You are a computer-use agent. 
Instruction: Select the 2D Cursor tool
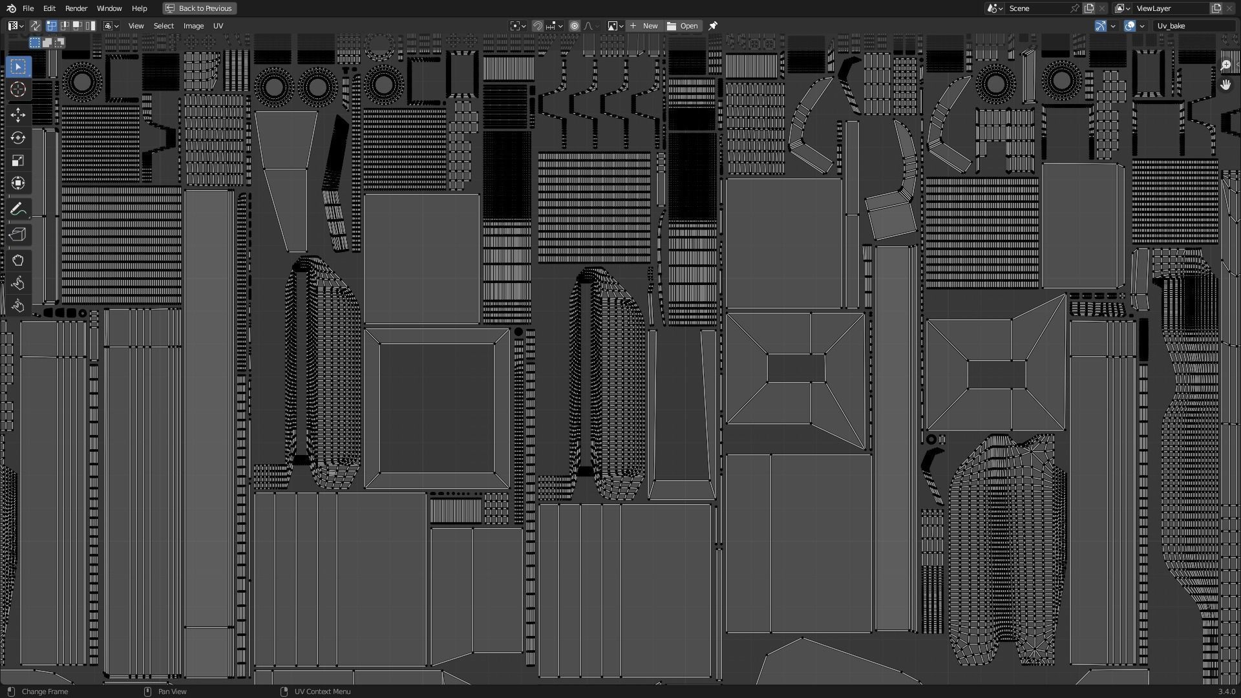[18, 89]
